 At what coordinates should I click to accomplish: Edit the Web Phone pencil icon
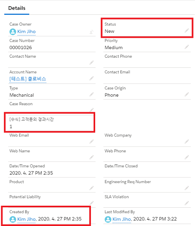point(187,157)
